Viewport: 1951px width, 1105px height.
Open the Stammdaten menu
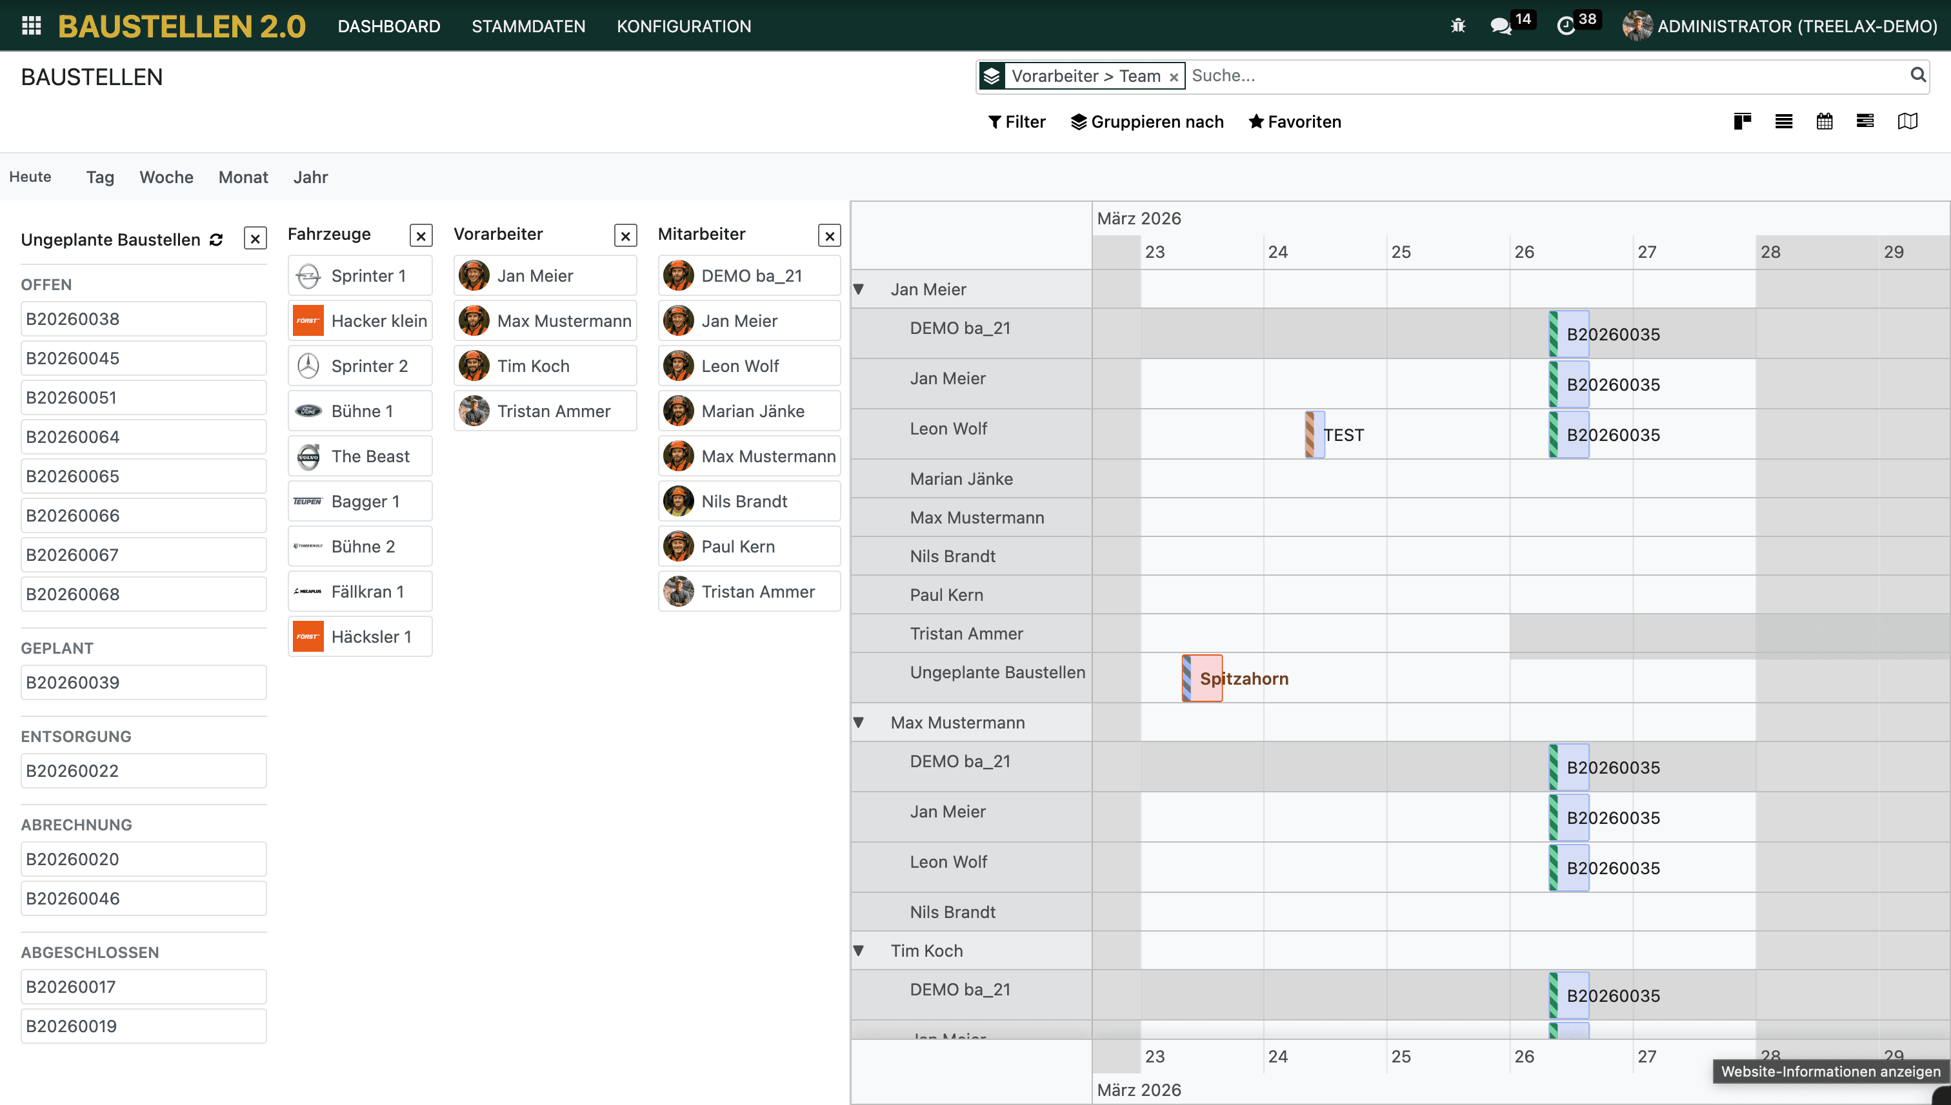528,26
